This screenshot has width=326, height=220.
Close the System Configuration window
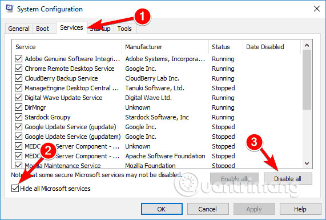[317, 9]
